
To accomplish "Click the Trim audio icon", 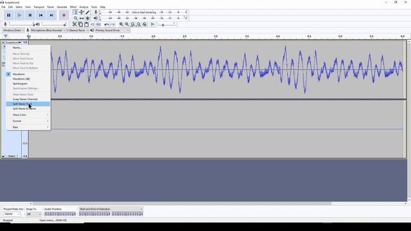I will click(92, 24).
